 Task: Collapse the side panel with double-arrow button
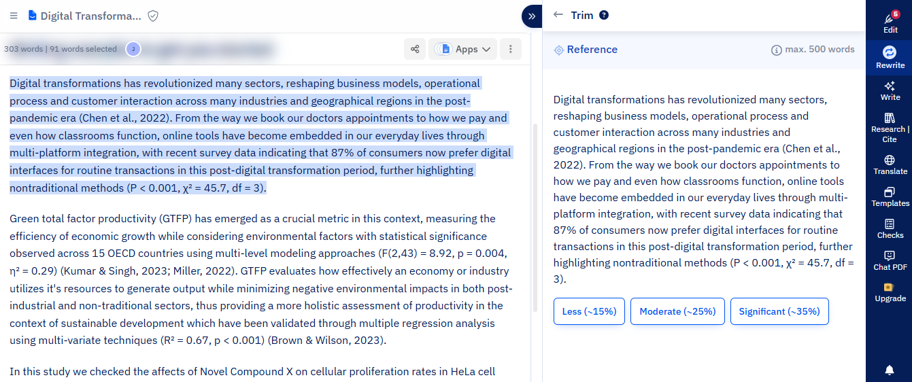click(532, 16)
